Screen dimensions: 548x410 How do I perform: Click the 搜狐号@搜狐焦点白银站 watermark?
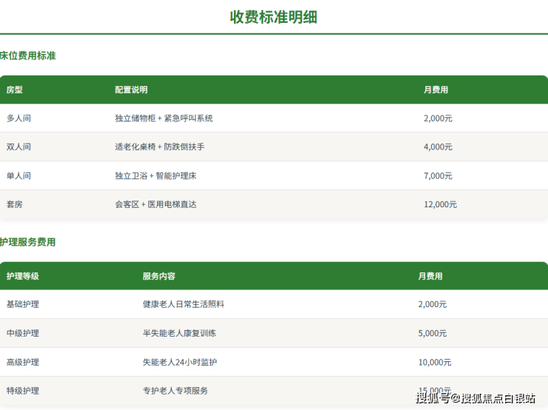pyautogui.click(x=475, y=399)
